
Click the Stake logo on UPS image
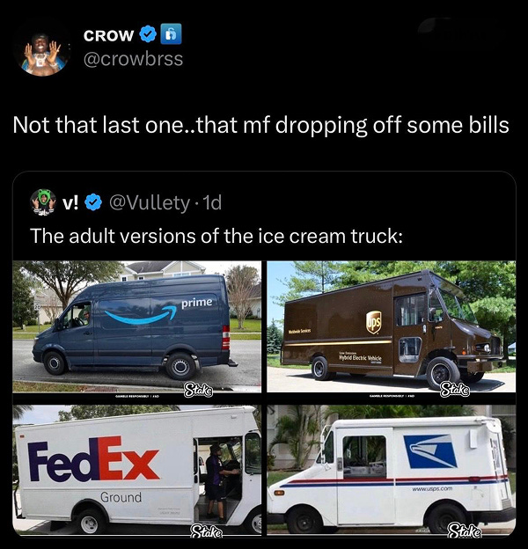(455, 390)
